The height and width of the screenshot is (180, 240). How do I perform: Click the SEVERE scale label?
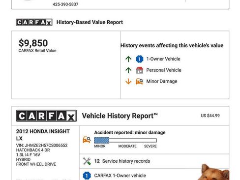(x=150, y=146)
